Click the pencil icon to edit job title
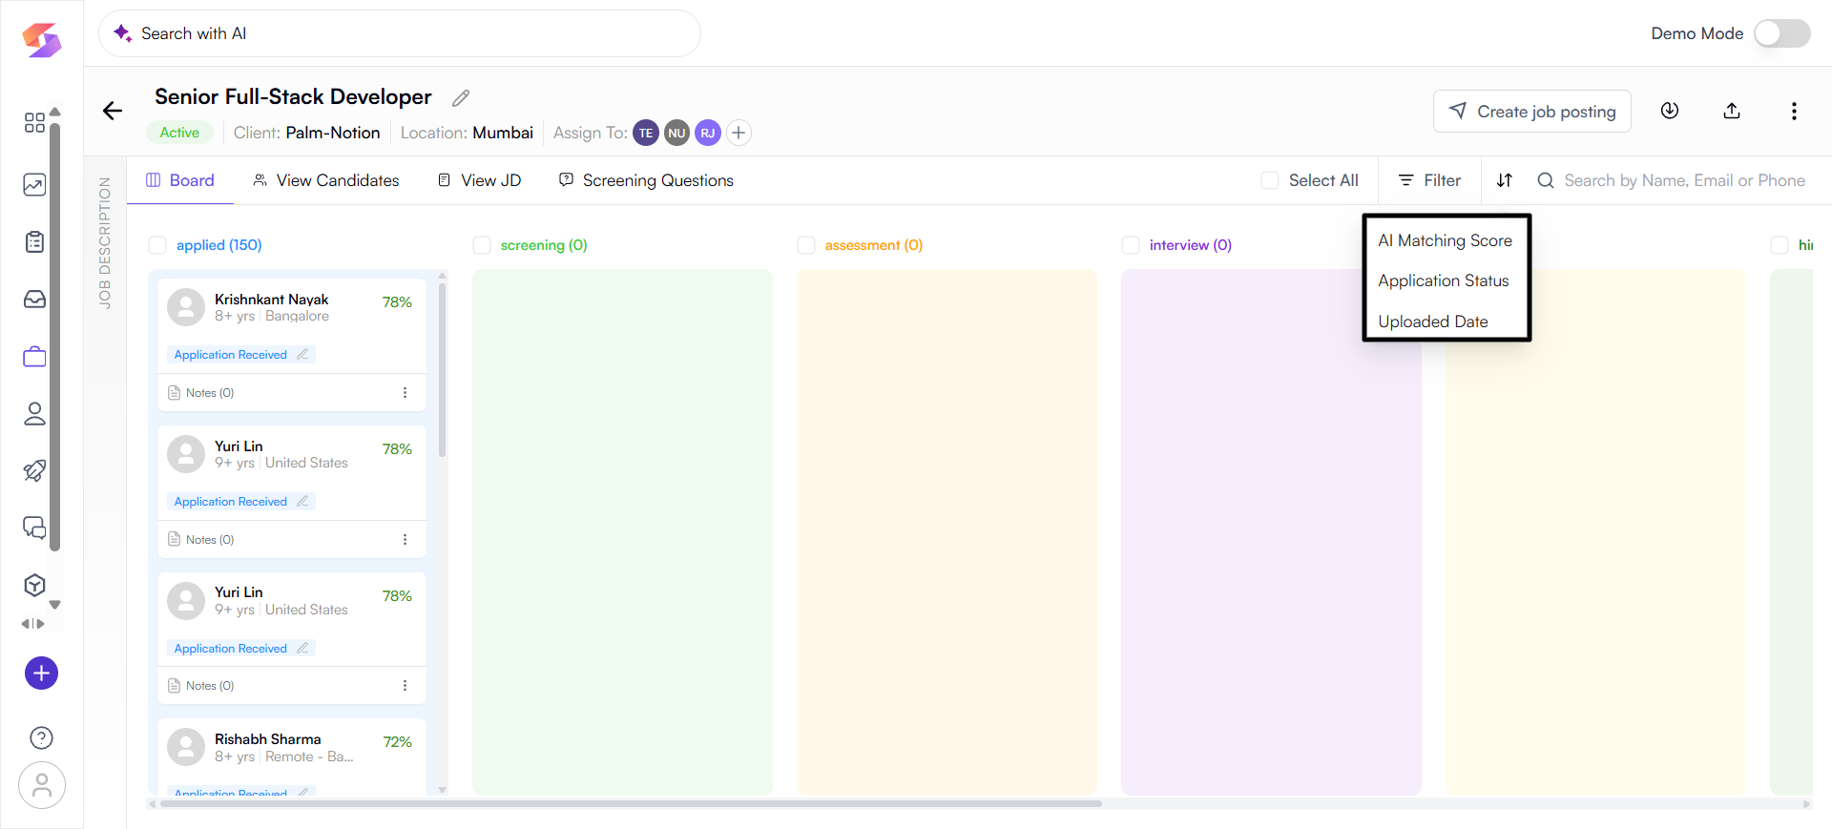Image resolution: width=1832 pixels, height=829 pixels. click(461, 98)
